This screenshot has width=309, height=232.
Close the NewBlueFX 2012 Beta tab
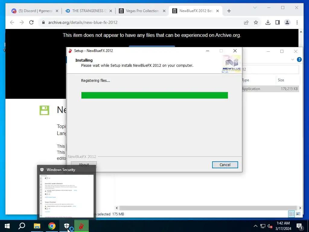point(218,11)
